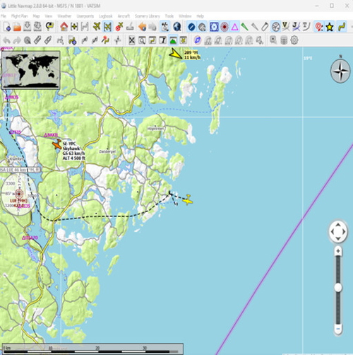Toggle airports display on map

tap(191, 27)
